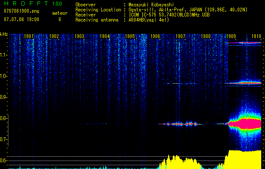The image size is (265, 169).
Task: Click the 1903 time marker
Action: 80,36
